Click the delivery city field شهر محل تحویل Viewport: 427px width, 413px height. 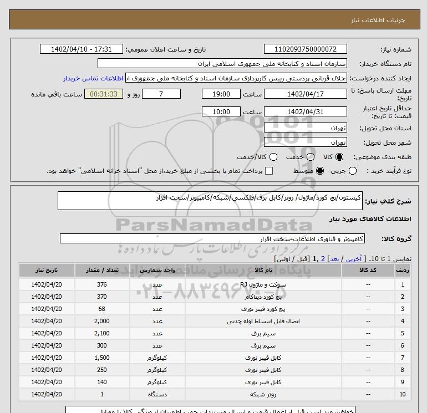point(305,142)
